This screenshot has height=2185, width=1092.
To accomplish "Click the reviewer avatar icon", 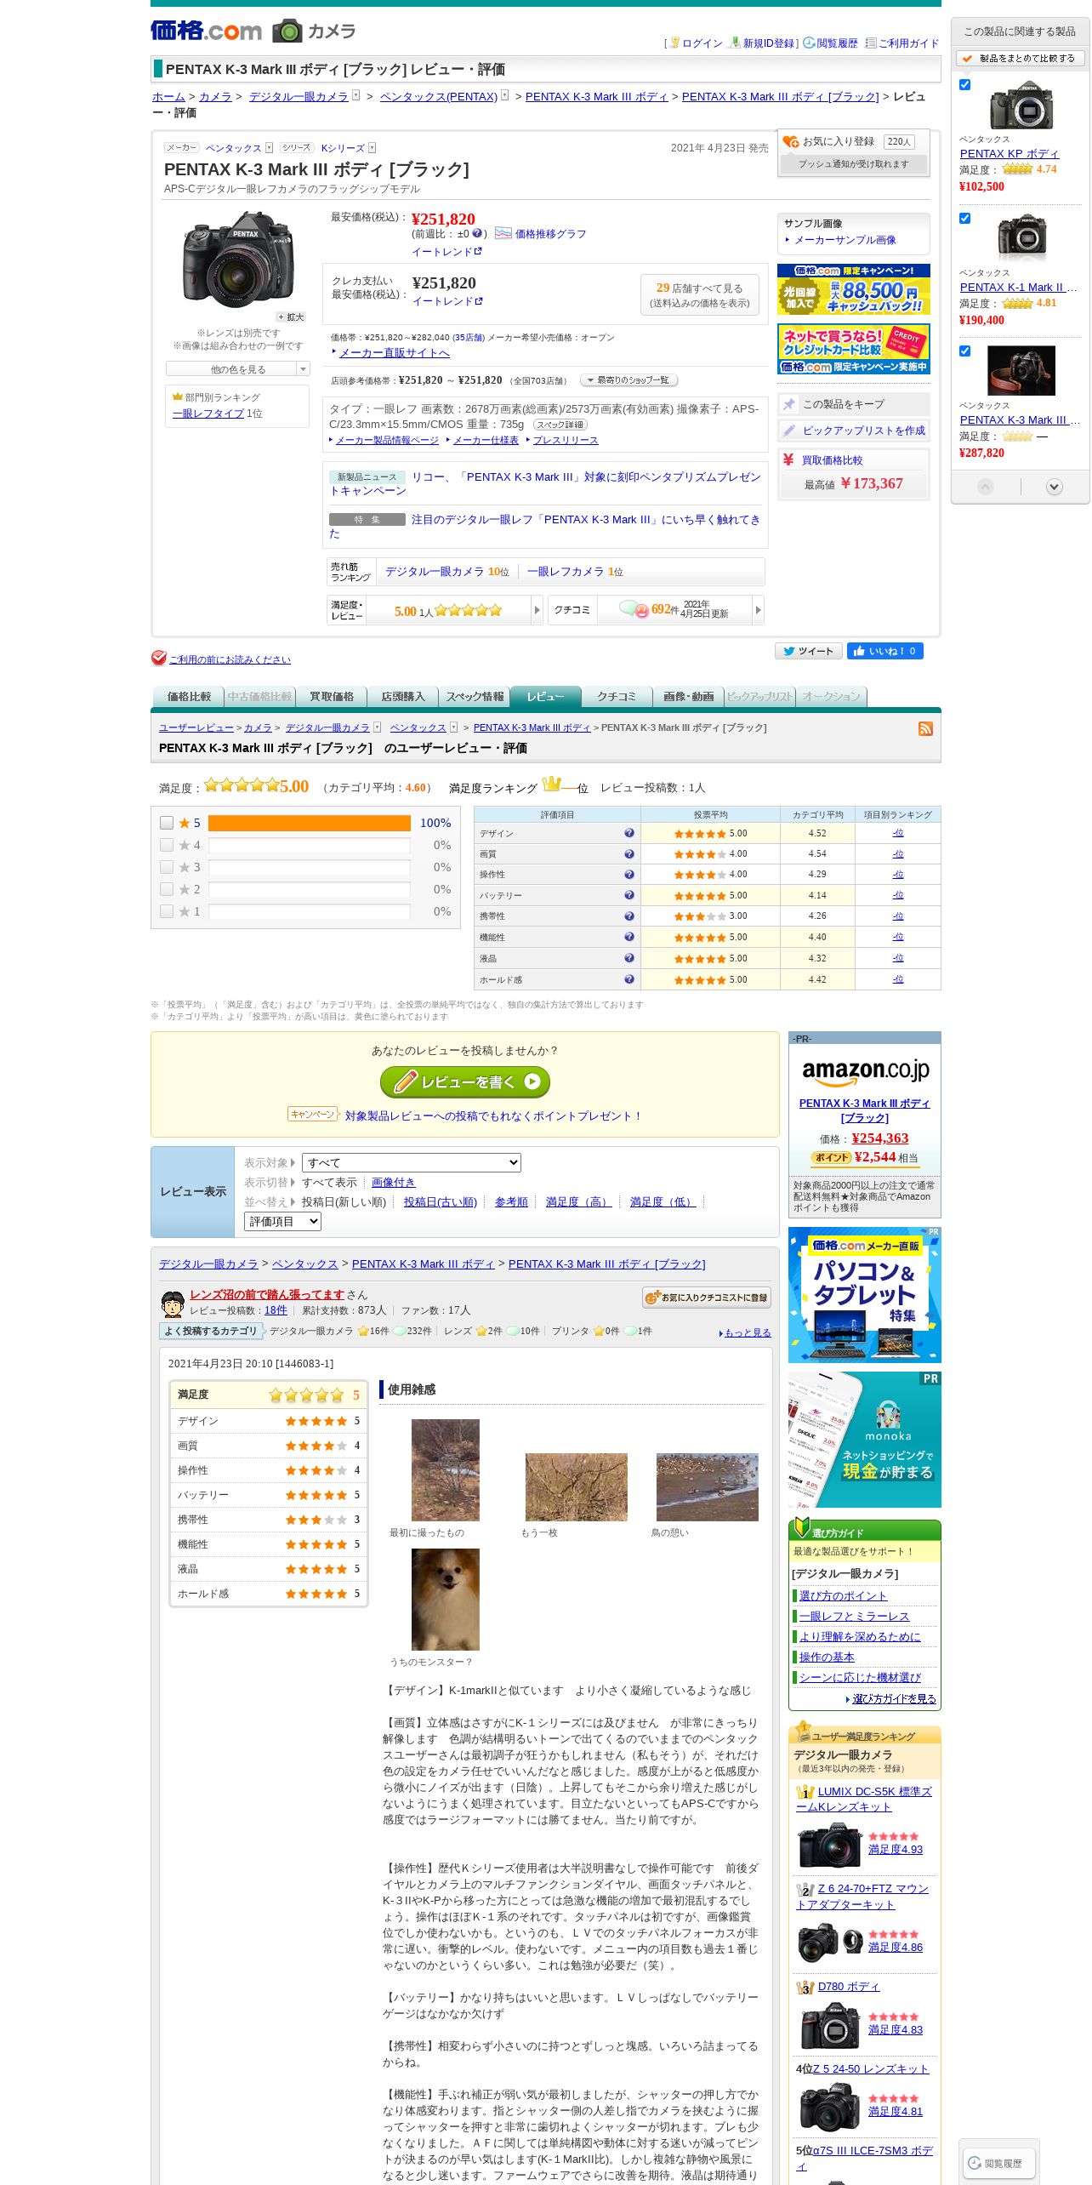I will pos(173,1304).
